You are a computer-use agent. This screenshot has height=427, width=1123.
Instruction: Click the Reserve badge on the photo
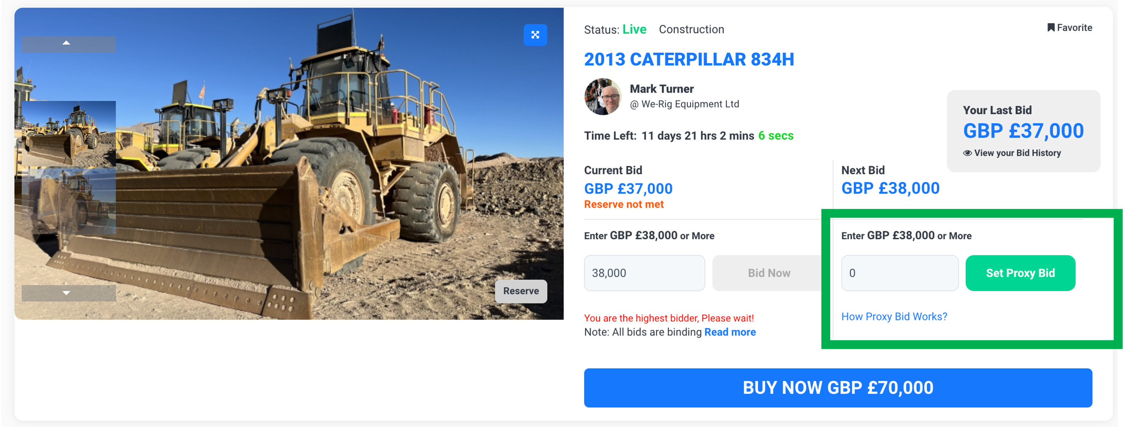click(521, 291)
